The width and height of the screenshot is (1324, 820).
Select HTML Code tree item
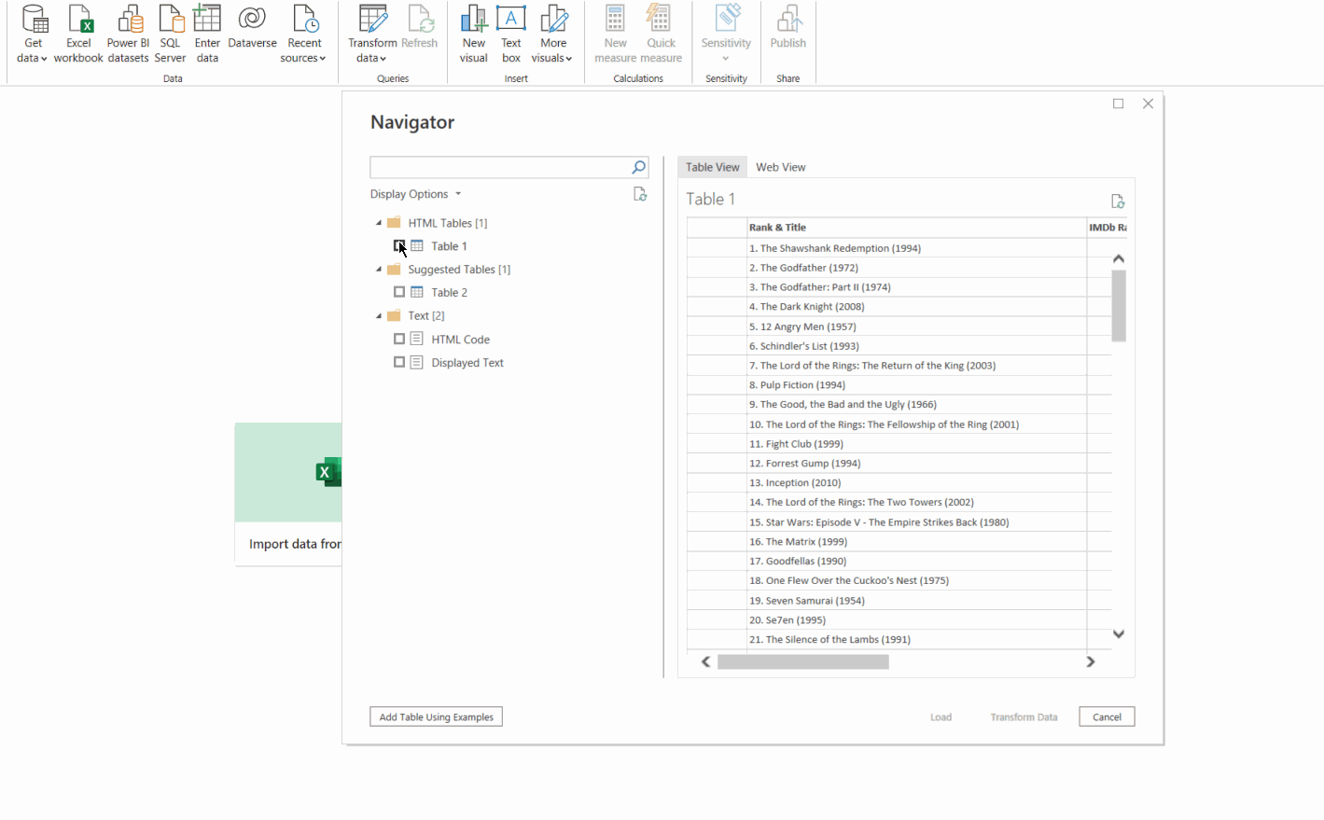(x=460, y=340)
